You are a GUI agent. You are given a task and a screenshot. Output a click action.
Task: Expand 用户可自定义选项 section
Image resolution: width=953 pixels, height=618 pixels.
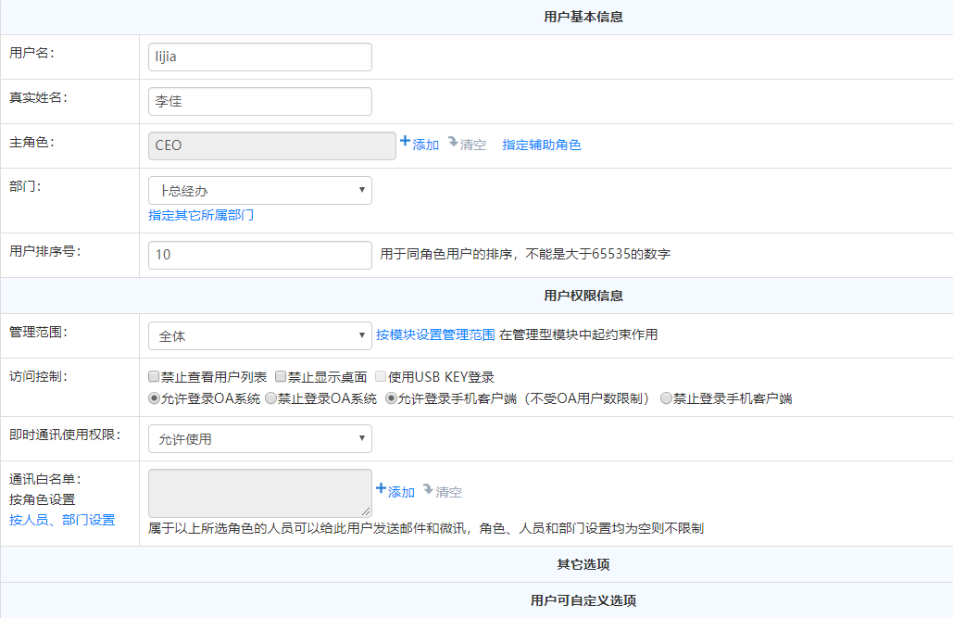coord(583,600)
